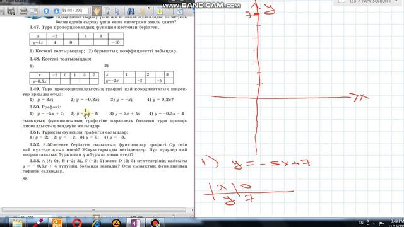Click the y=0,5x table row label

(39, 81)
